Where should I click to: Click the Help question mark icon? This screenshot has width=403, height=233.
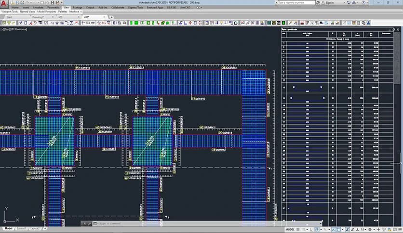point(364,2)
